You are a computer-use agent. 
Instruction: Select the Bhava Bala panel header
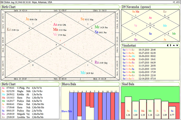click(69, 84)
